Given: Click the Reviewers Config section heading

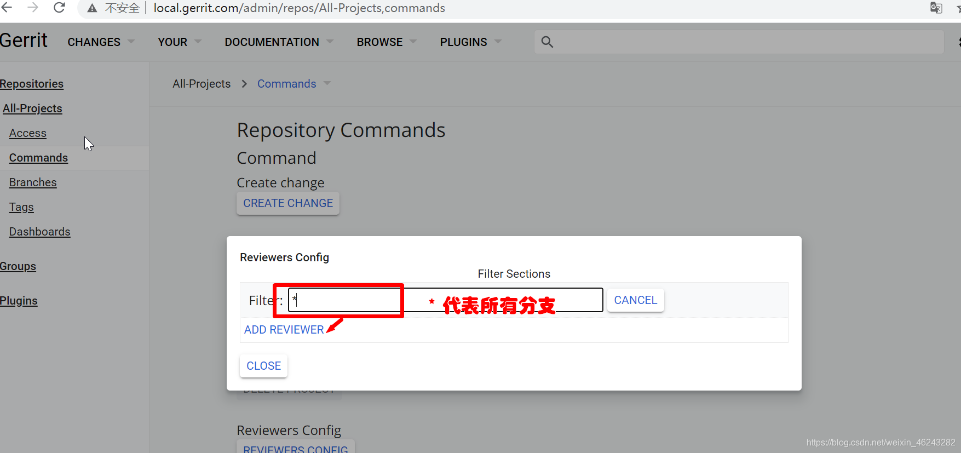Looking at the screenshot, I should click(289, 431).
